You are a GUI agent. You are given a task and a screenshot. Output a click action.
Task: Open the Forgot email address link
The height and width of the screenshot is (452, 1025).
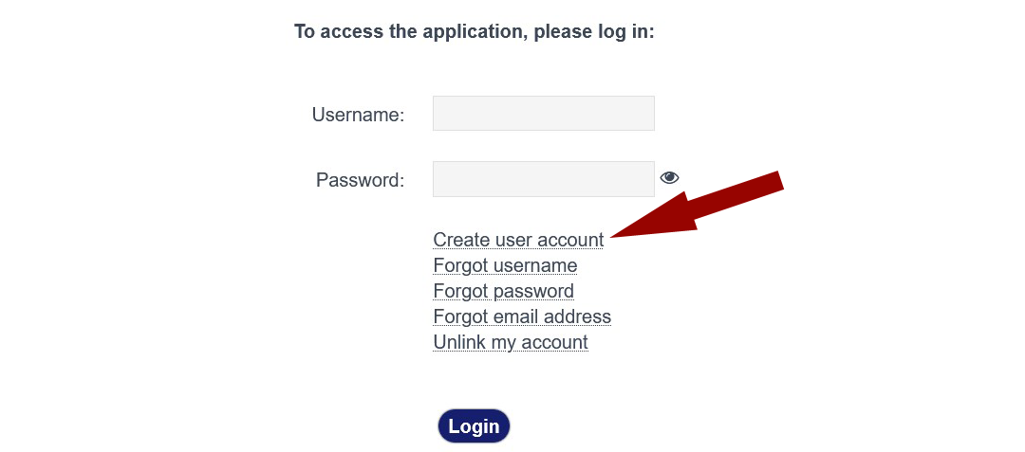pos(522,316)
